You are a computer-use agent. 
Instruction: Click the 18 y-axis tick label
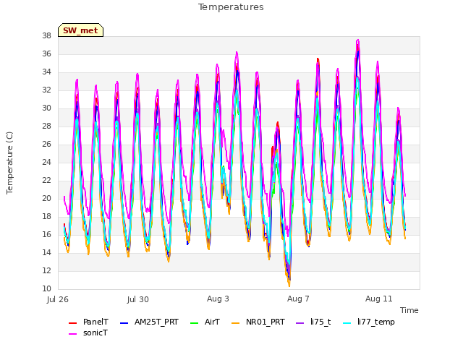(46, 217)
